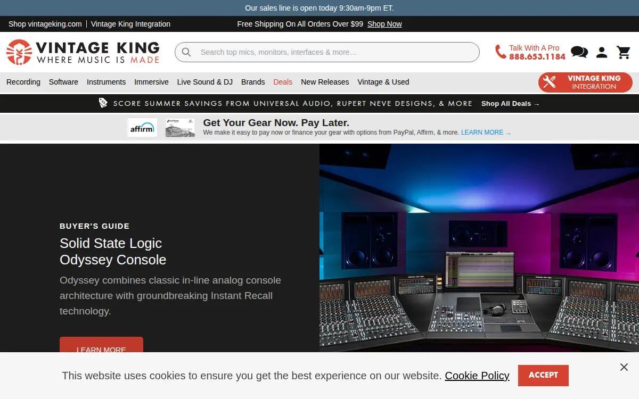Image resolution: width=639 pixels, height=399 pixels.
Task: Click the deals tag icon in the banner
Action: pos(103,103)
